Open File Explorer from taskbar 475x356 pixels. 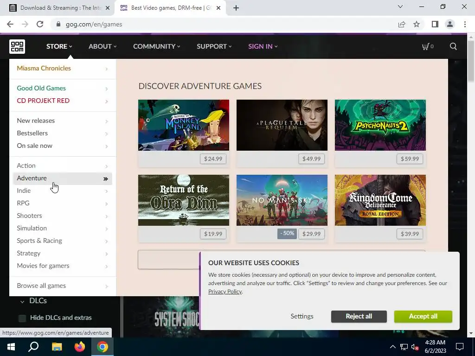point(57,347)
